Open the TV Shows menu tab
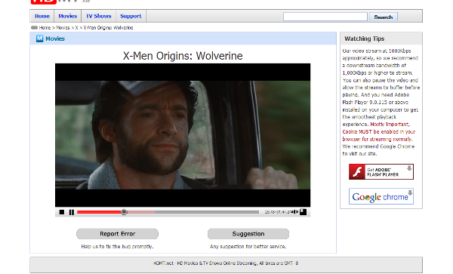Viewport: 453px width, 274px height. [x=99, y=16]
